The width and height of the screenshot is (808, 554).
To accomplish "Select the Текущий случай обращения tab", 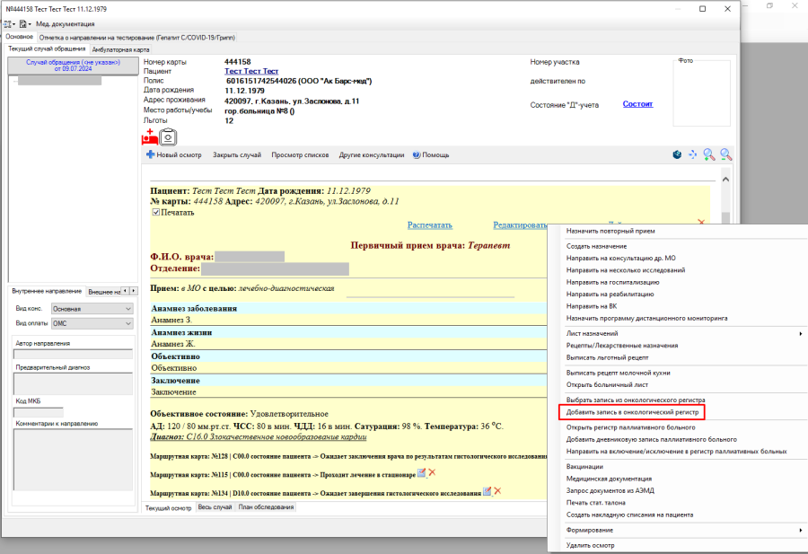I will [47, 49].
